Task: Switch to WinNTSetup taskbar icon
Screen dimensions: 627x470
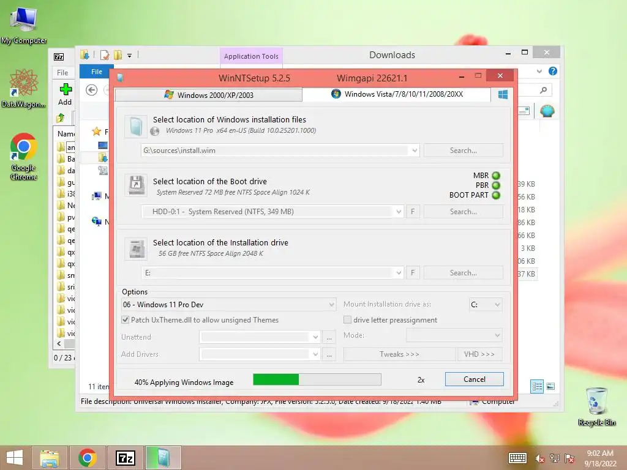Action: point(163,458)
